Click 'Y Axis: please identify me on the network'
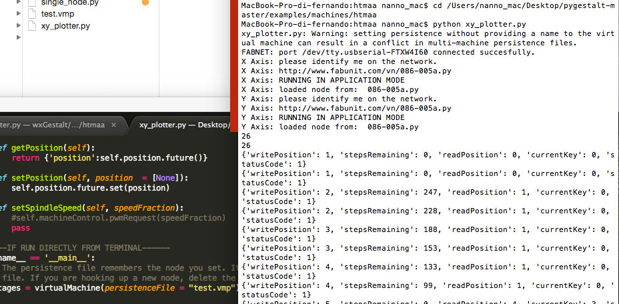Screen dimensions: 619x304 point(339,99)
